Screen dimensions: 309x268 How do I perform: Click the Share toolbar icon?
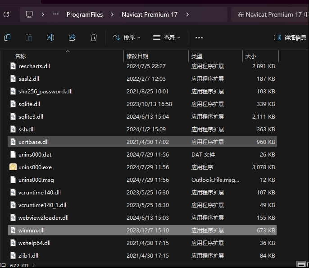(72, 37)
